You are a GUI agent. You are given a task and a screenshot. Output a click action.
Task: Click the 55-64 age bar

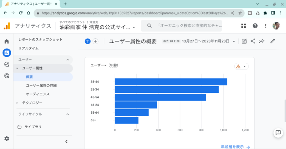point(132,113)
